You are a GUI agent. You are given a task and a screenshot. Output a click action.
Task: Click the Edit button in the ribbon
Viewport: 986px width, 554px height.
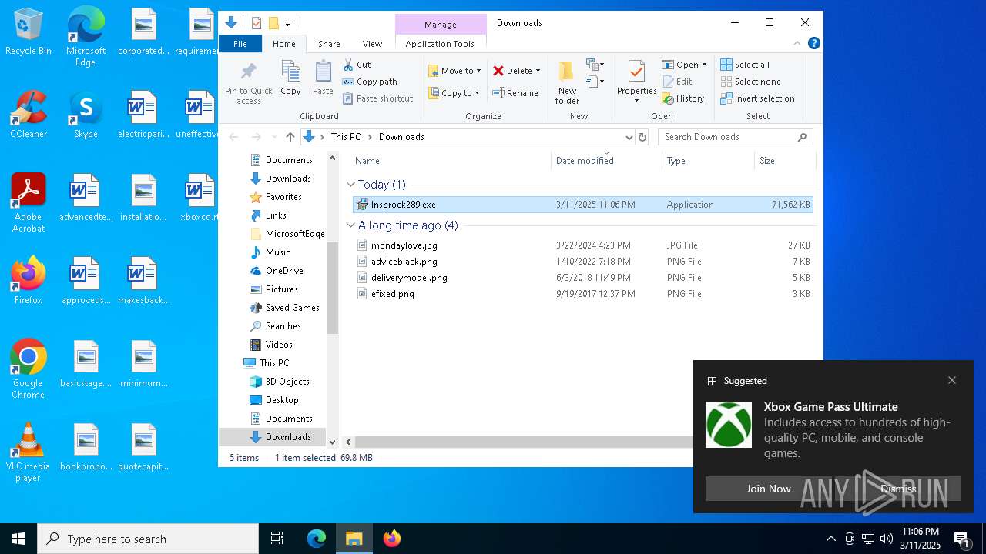[677, 82]
